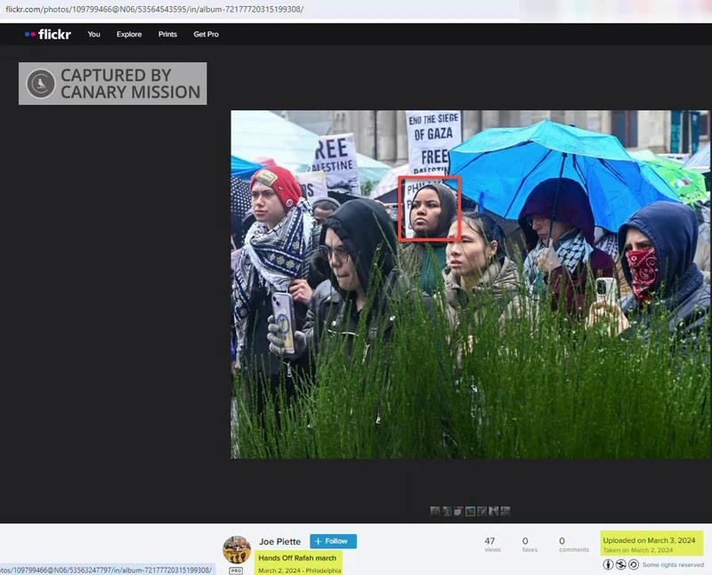Click the Taken on March 2, 2024 date
This screenshot has width=712, height=575.
[637, 550]
